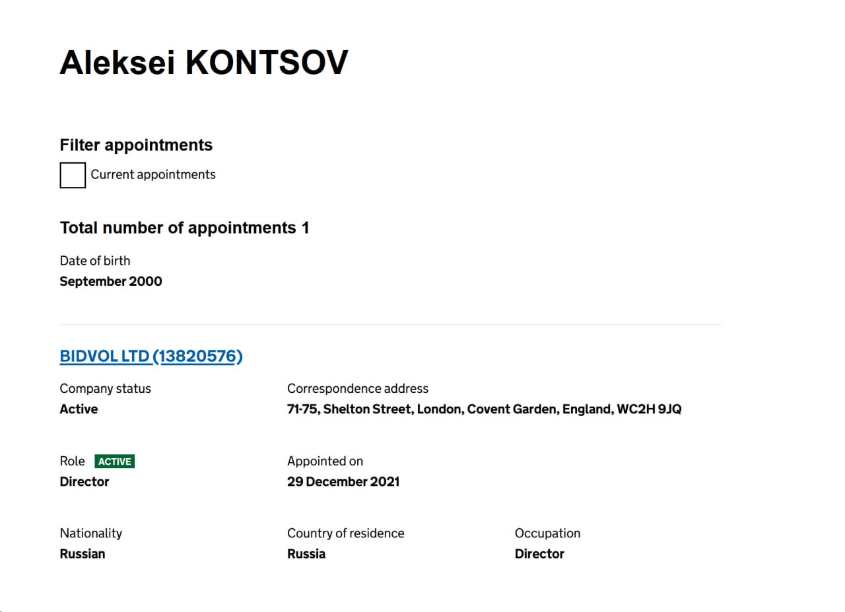Click the 71-75 Shelton Street address text
The height and width of the screenshot is (612, 845).
tap(485, 409)
